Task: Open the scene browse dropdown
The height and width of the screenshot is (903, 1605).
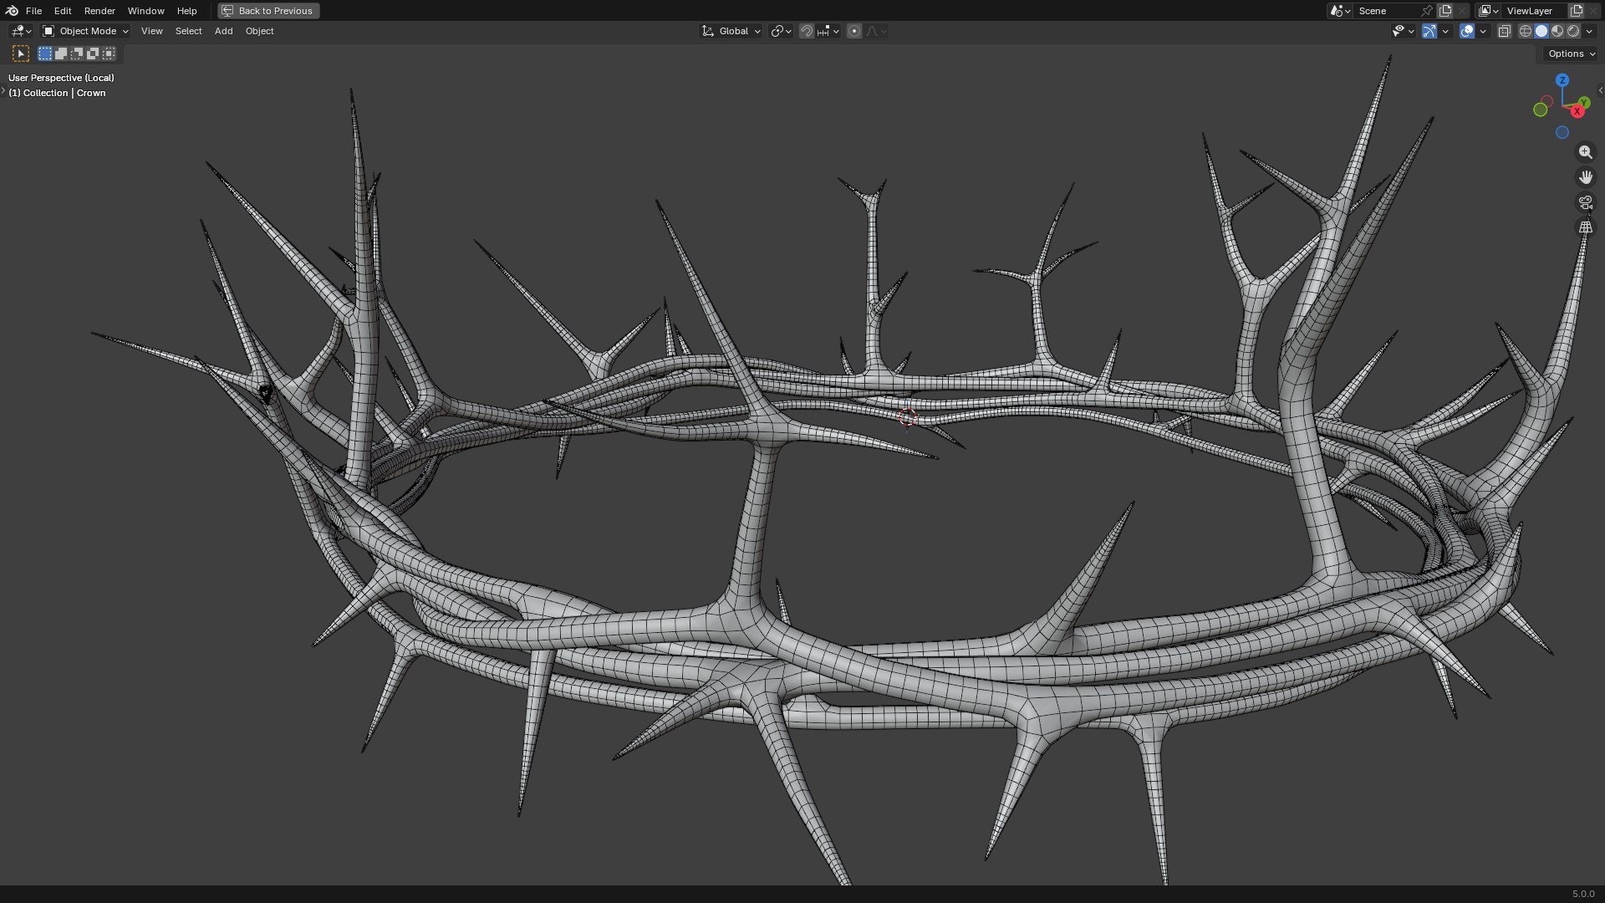Action: (1340, 11)
